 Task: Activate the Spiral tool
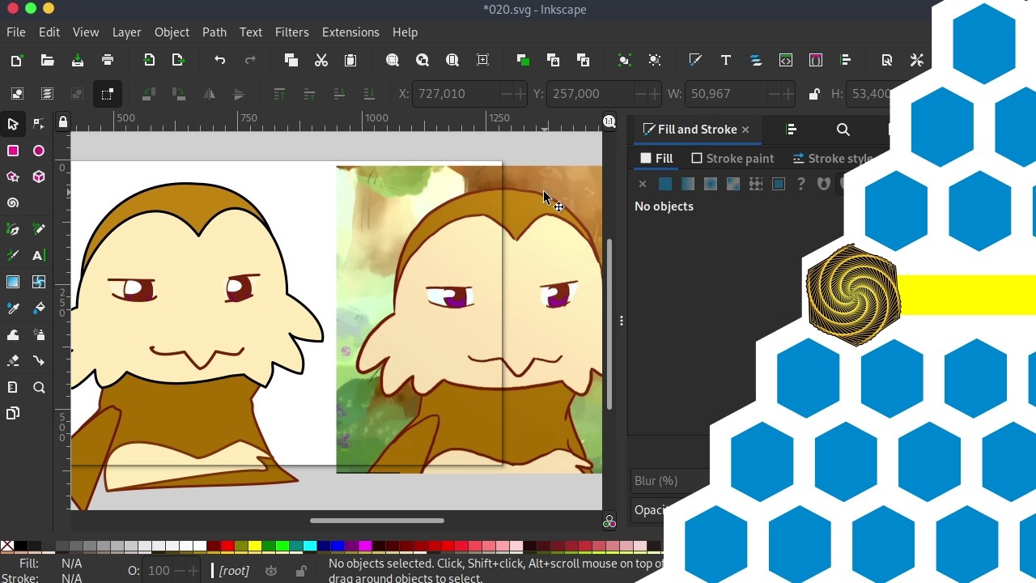tap(13, 203)
